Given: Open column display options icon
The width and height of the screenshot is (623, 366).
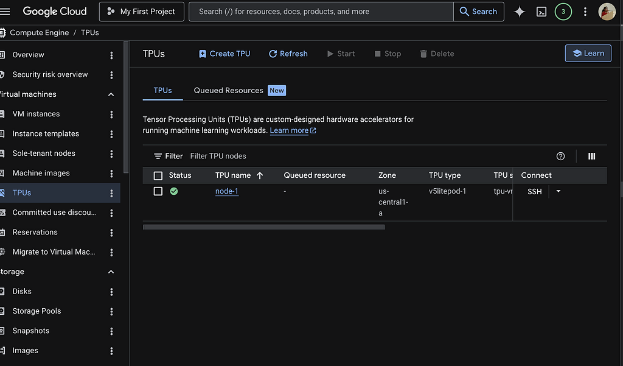Looking at the screenshot, I should tap(591, 157).
